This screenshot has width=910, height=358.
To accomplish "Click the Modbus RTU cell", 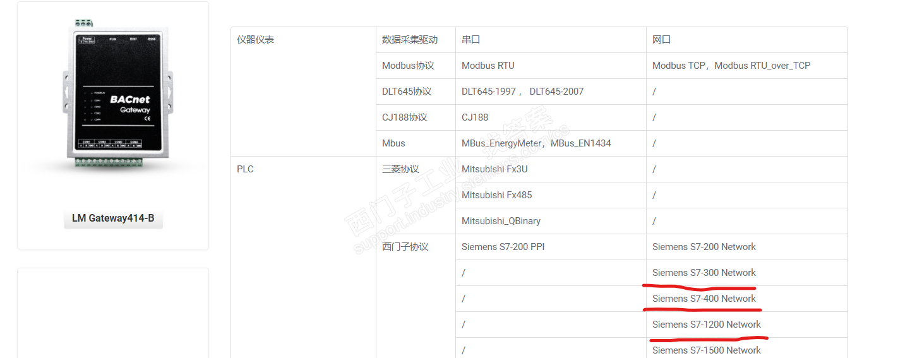I will [x=551, y=66].
